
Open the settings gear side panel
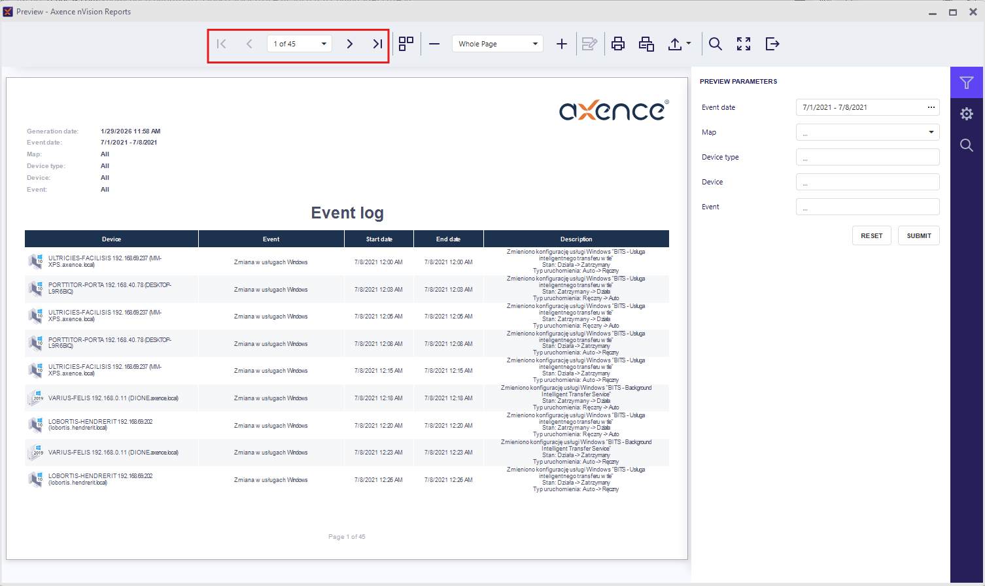click(967, 114)
